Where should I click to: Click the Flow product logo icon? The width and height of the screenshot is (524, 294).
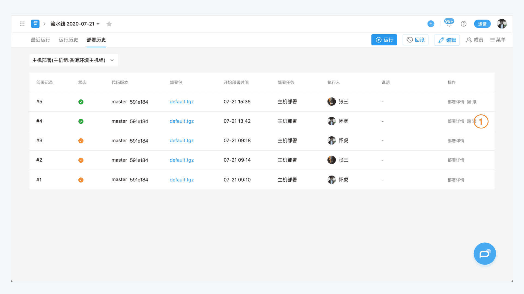[x=35, y=24]
